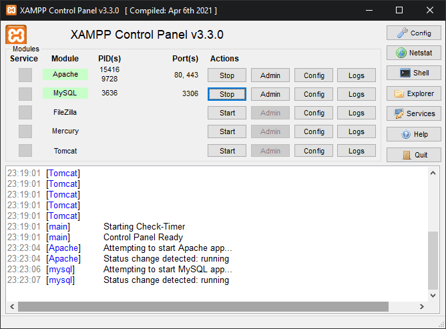Open the Config button with wrench icon
The width and height of the screenshot is (446, 329).
(413, 33)
